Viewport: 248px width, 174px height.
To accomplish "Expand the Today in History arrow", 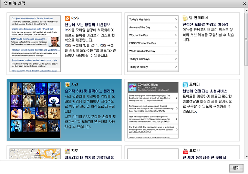I will click(176, 67).
